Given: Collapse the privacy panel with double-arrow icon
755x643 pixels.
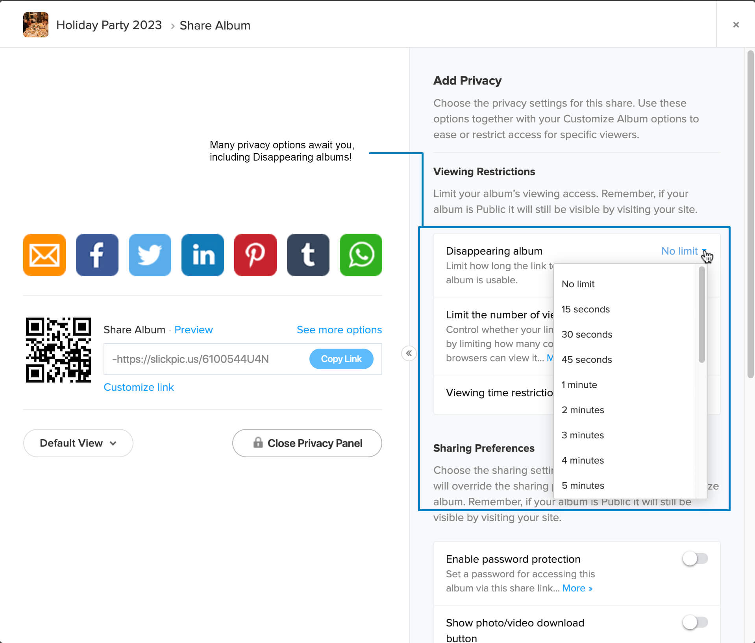Looking at the screenshot, I should click(x=409, y=353).
